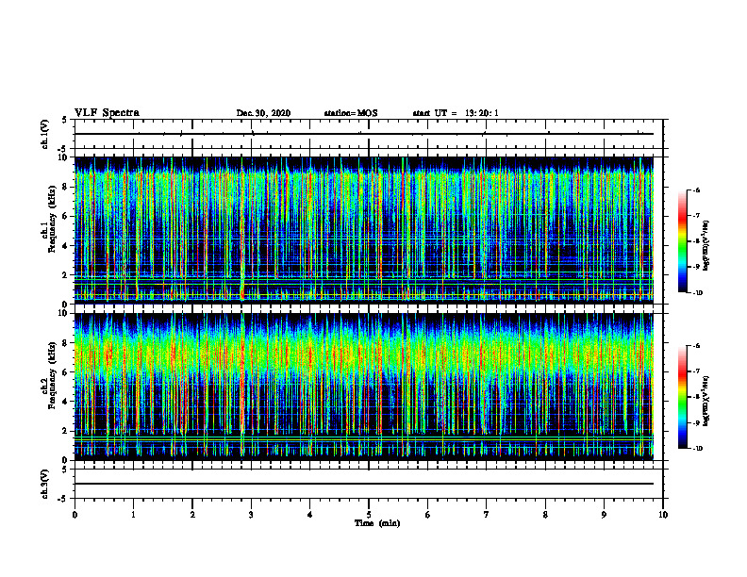Click the time-axis tick label "4"
This screenshot has height=577, width=747.
pos(310,515)
